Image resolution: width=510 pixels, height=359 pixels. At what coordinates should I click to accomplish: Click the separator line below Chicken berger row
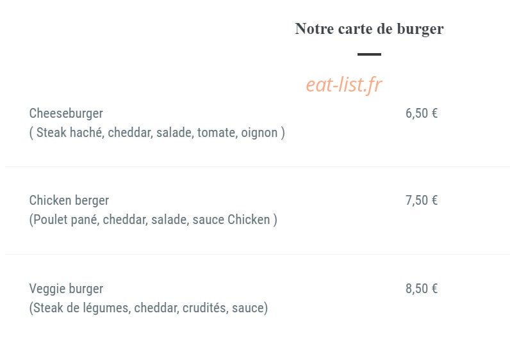[x=258, y=254]
